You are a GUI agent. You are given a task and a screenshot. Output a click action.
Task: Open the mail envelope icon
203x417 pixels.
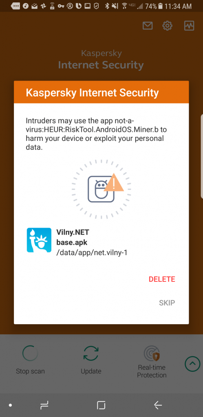pyautogui.click(x=148, y=26)
